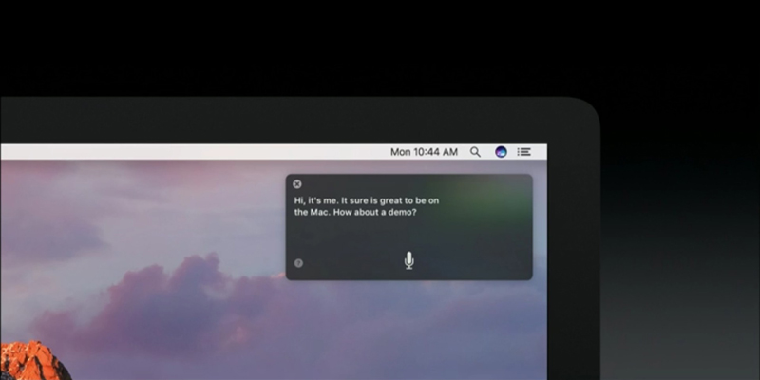Open the Siri help question mark
Image resolution: width=760 pixels, height=380 pixels.
[298, 263]
